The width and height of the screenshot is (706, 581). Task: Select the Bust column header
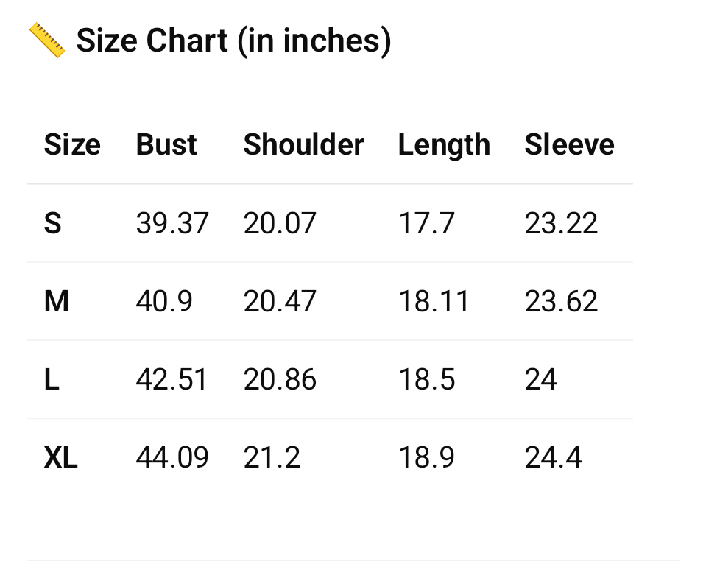click(166, 144)
